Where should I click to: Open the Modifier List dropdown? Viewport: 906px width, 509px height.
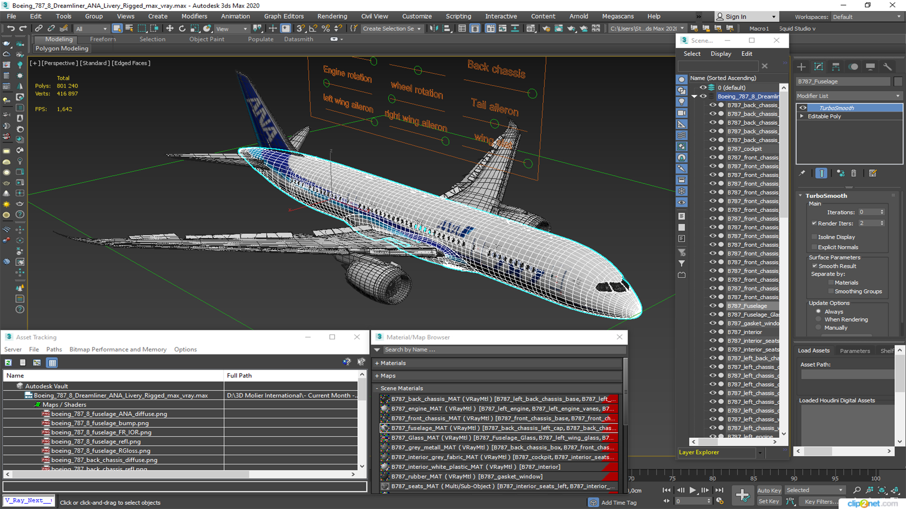click(x=849, y=96)
